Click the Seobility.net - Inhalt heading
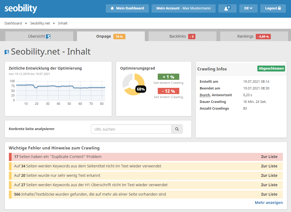The height and width of the screenshot is (212, 291). point(51,52)
